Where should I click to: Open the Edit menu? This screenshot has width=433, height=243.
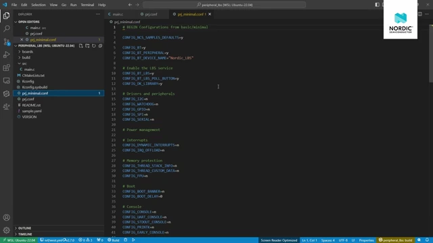[x=24, y=5]
